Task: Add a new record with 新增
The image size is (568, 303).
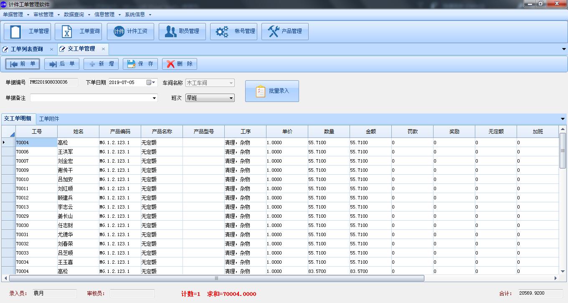Action: pos(101,64)
